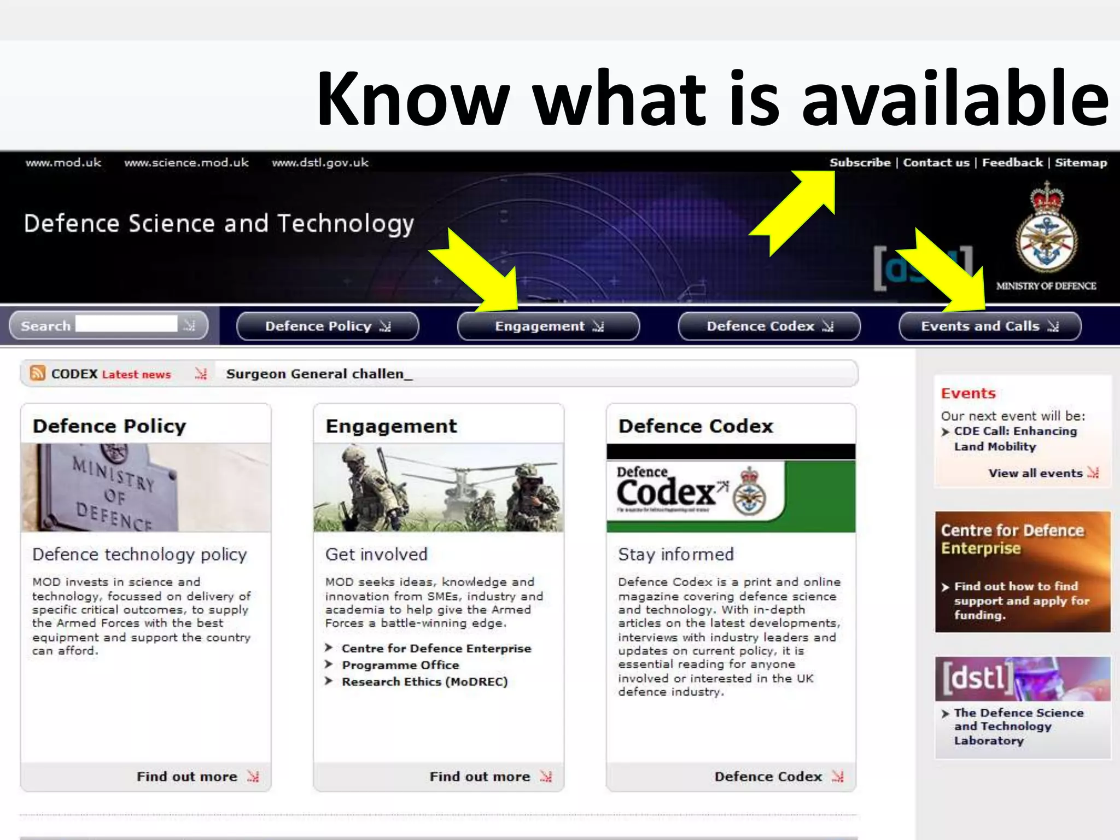
Task: Click View all events link
Action: [x=1035, y=473]
